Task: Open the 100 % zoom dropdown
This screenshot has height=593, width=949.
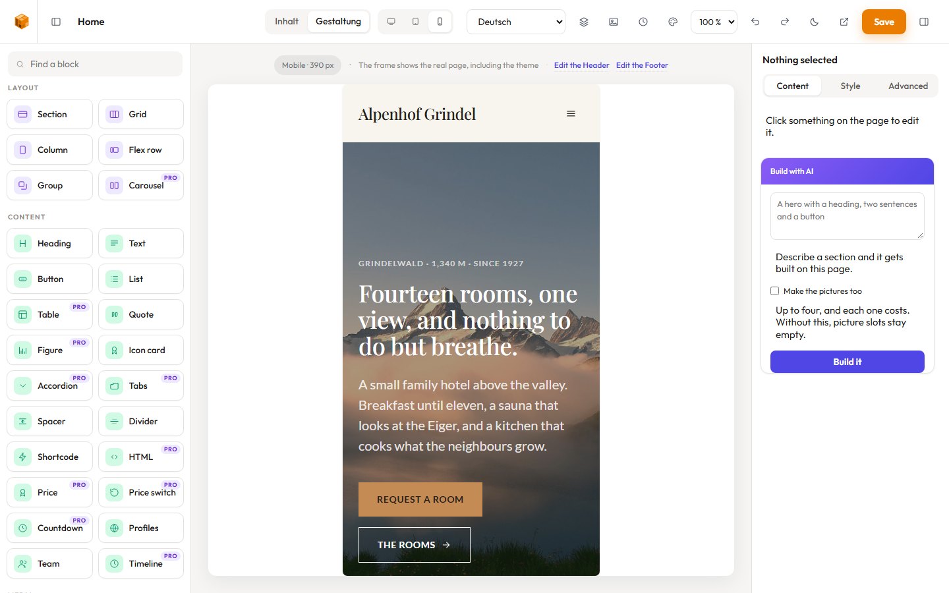Action: [x=714, y=22]
